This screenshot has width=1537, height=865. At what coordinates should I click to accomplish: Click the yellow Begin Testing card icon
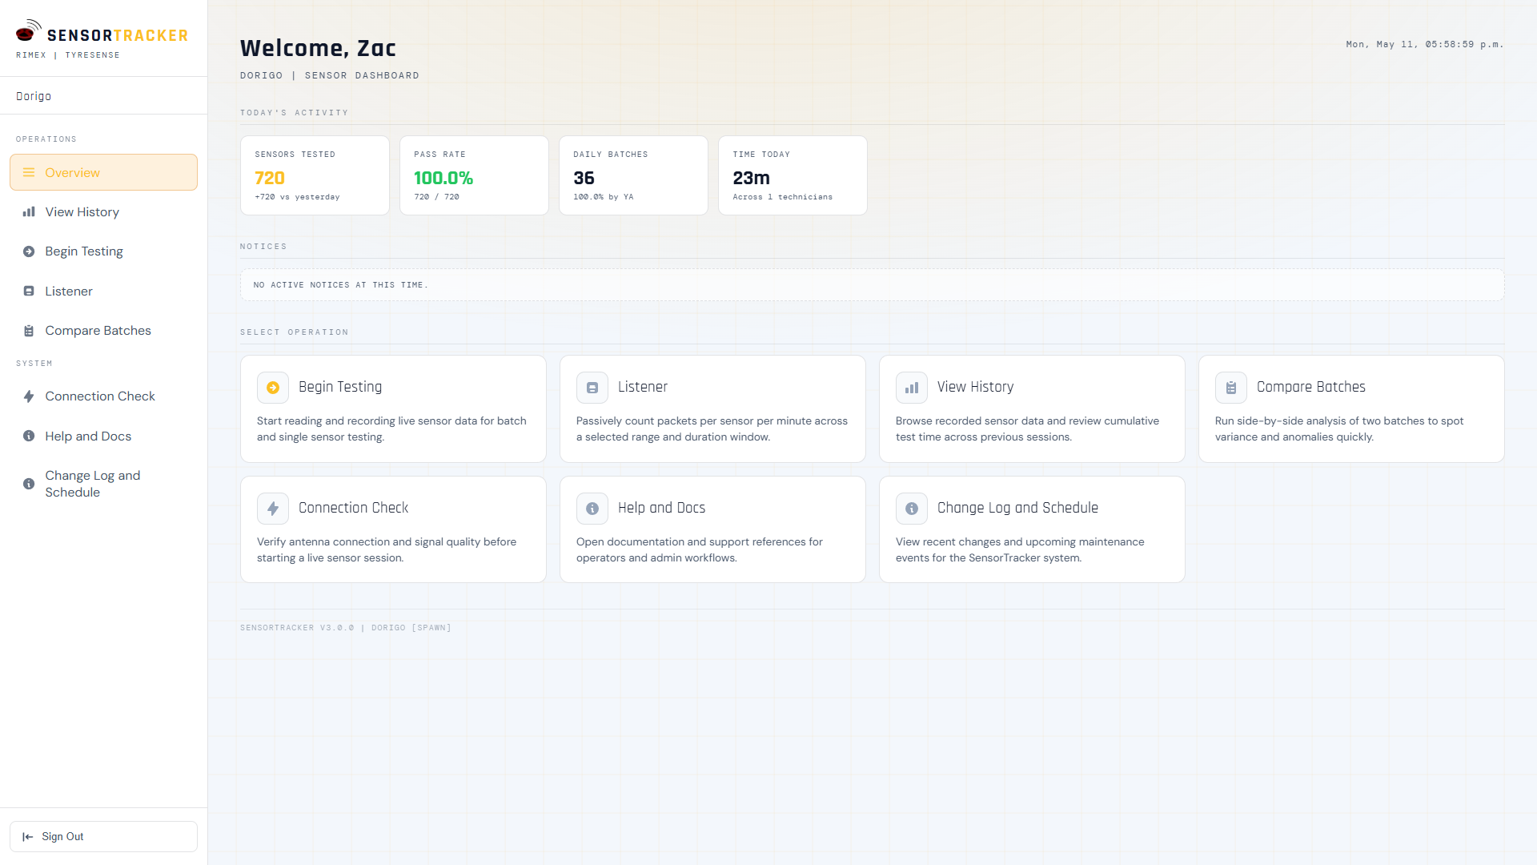[273, 388]
